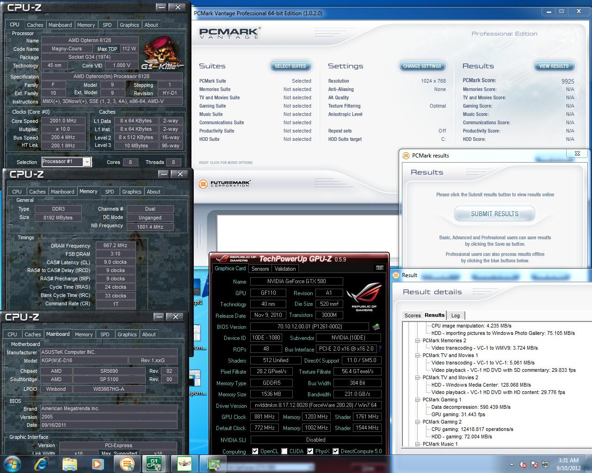Click the muted volume speaker tray icon

point(523,464)
